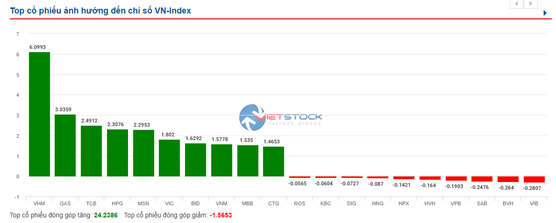Click the red SAB bar
This screenshot has width=556, height=223.
(482, 179)
